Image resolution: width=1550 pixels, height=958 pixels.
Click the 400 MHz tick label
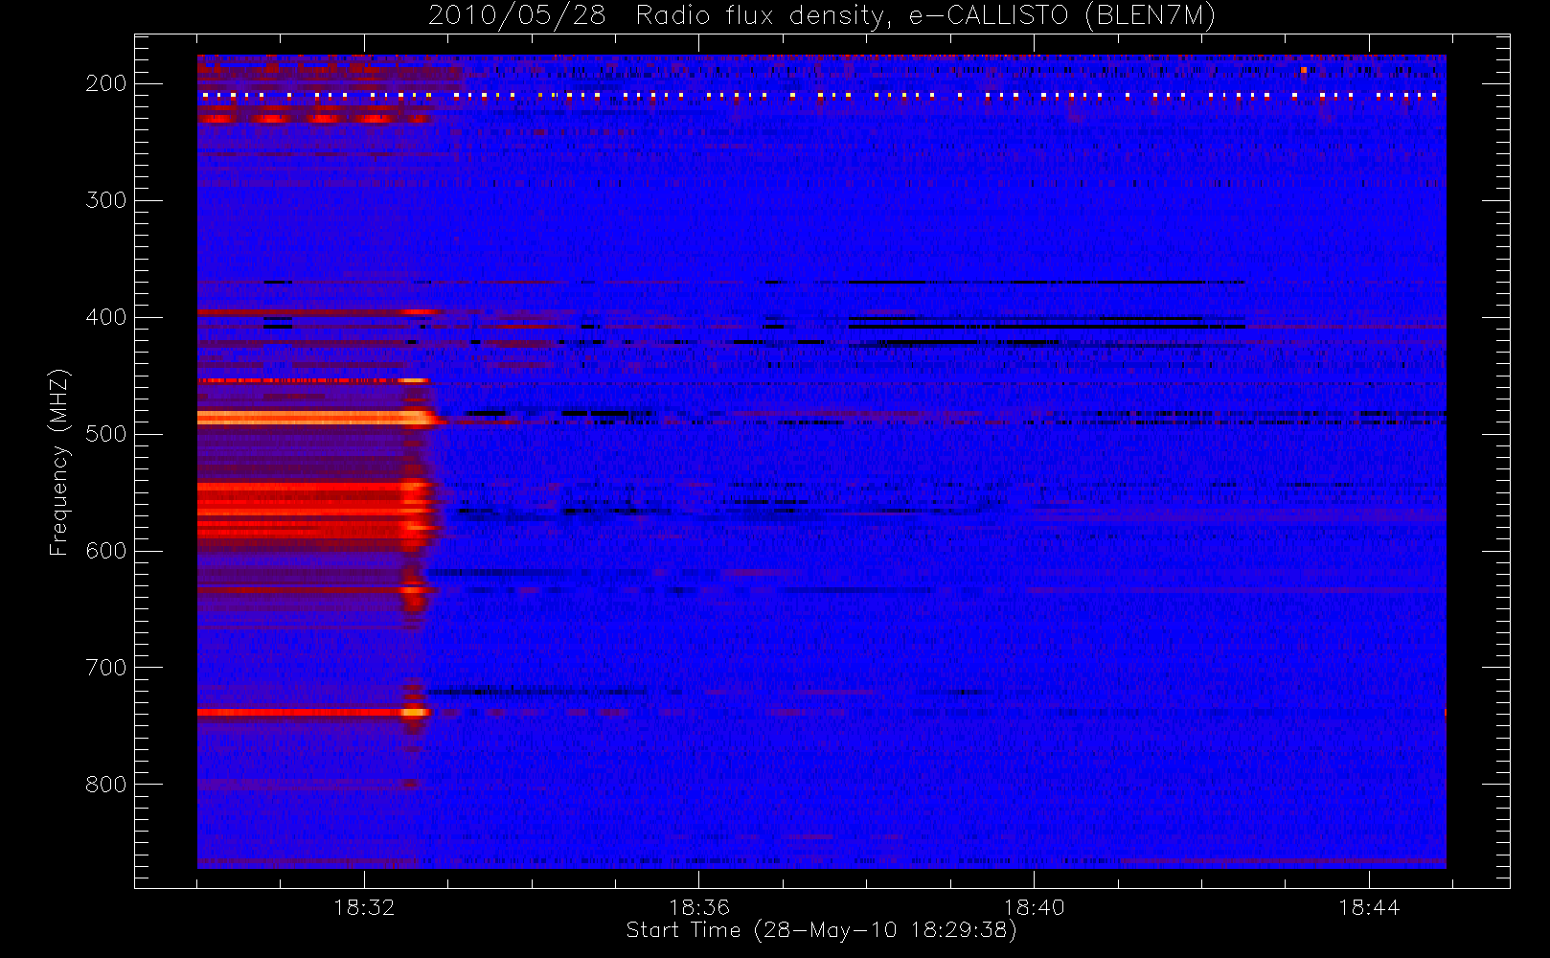pyautogui.click(x=105, y=317)
